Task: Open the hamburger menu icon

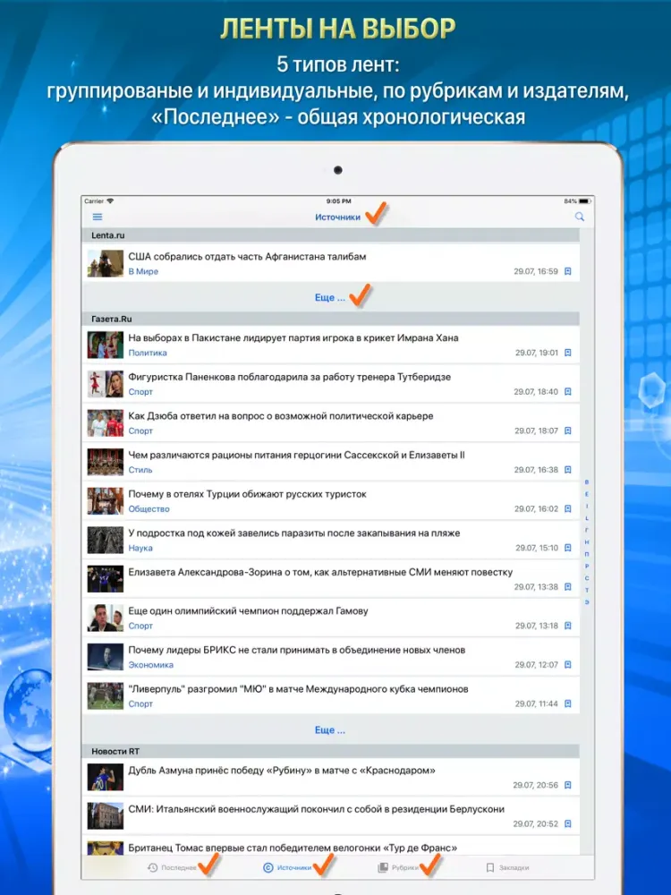Action: [98, 217]
